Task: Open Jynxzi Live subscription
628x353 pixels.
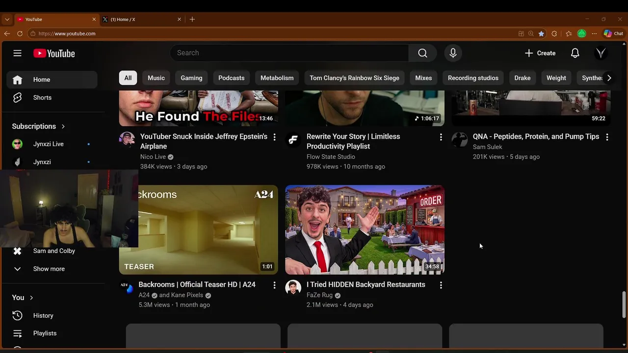Action: pos(52,144)
